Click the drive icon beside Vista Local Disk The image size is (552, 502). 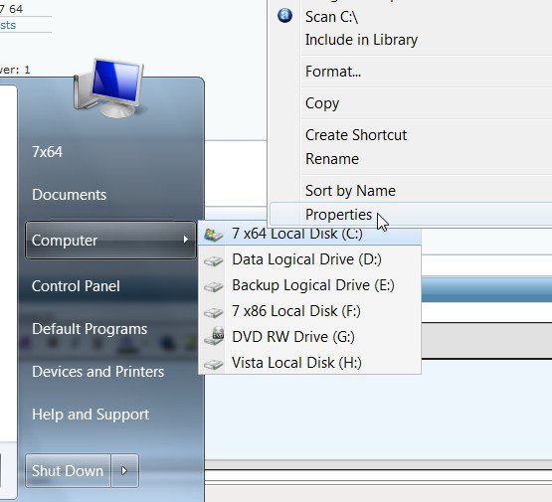tap(213, 364)
